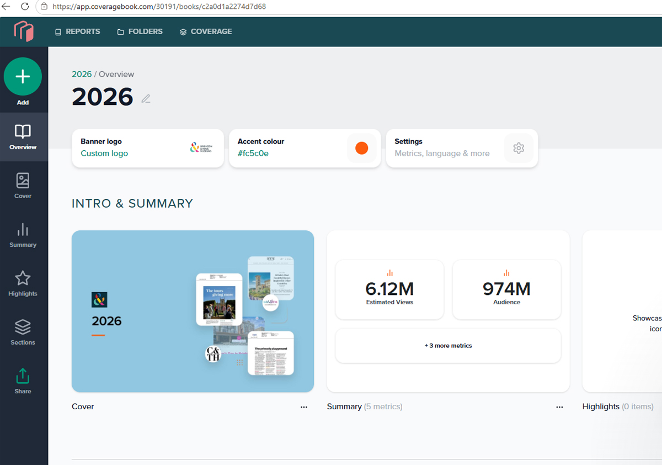Click Metrics, language & more text

[x=442, y=154]
